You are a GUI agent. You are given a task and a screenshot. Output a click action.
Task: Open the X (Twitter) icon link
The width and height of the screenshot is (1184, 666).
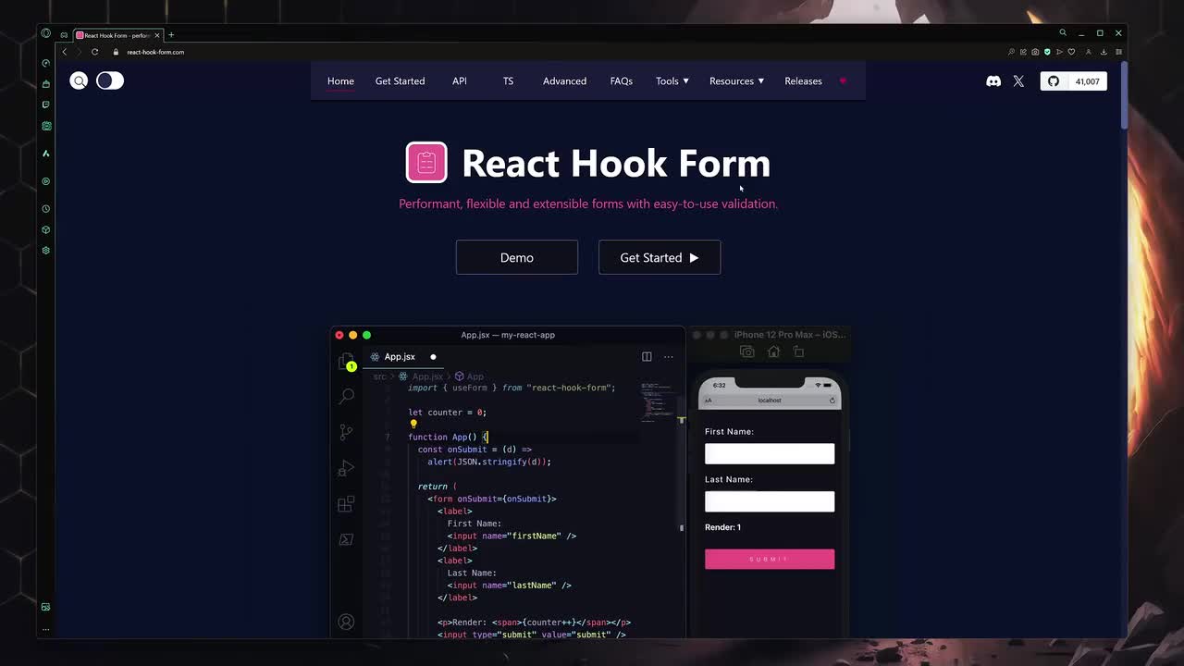(x=1018, y=81)
